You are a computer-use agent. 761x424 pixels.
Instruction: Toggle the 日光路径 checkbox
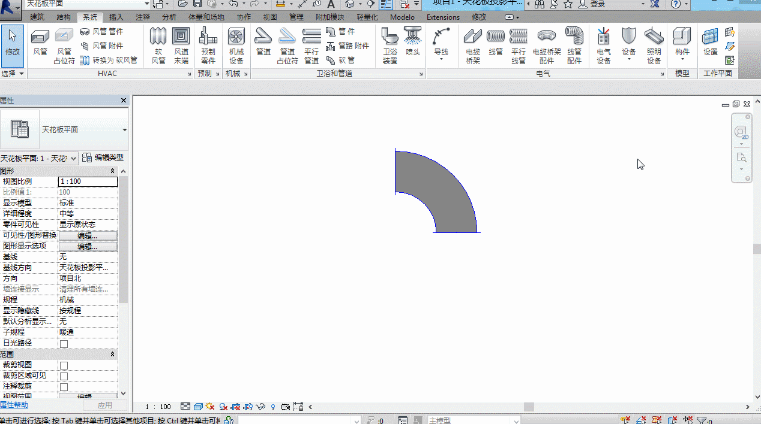point(64,344)
